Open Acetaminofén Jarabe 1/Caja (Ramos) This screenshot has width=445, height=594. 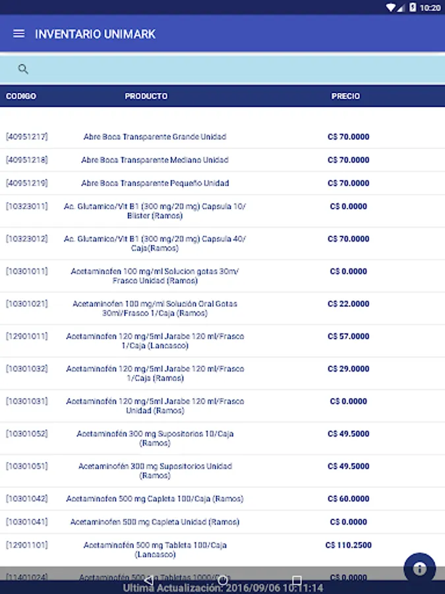155,374
